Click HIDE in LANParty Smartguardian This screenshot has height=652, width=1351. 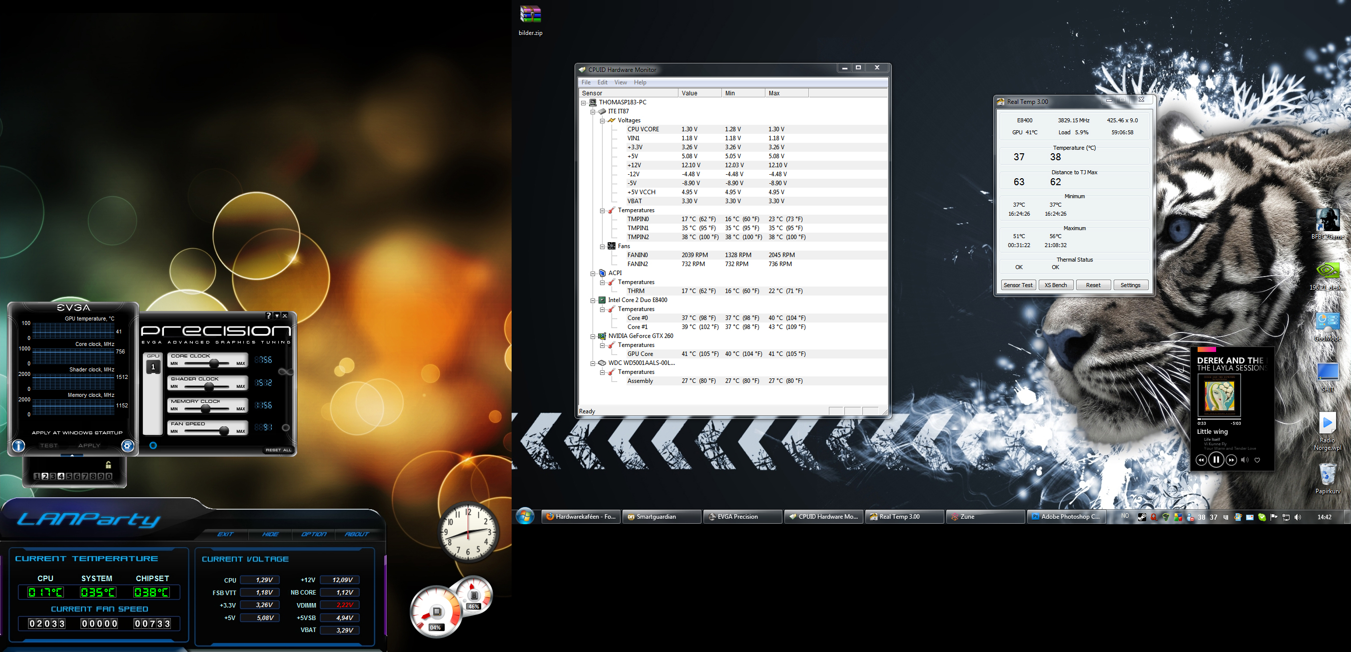coord(271,534)
